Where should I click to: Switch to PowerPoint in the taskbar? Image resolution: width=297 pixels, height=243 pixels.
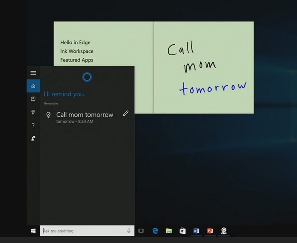[210, 231]
